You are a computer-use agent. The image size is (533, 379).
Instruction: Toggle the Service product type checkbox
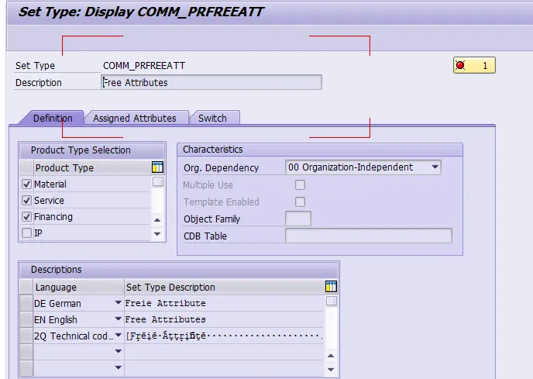(26, 201)
